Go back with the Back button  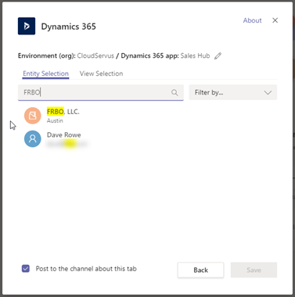200,270
